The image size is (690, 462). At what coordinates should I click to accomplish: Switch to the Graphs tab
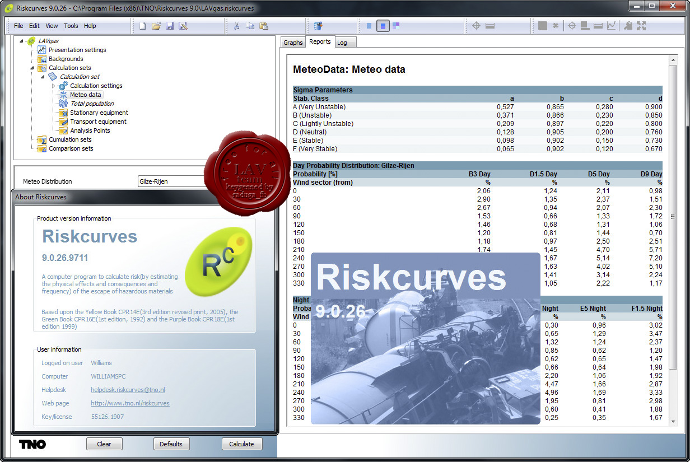[x=293, y=43]
